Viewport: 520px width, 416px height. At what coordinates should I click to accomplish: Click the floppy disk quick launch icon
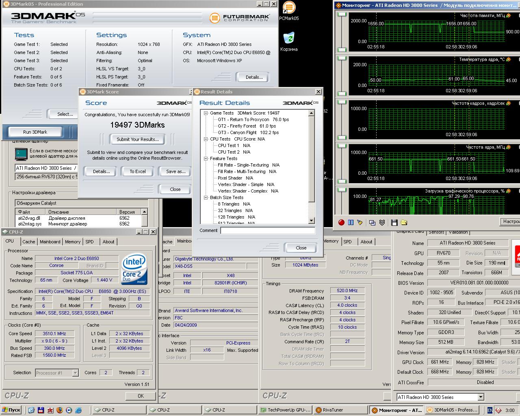(x=41, y=410)
